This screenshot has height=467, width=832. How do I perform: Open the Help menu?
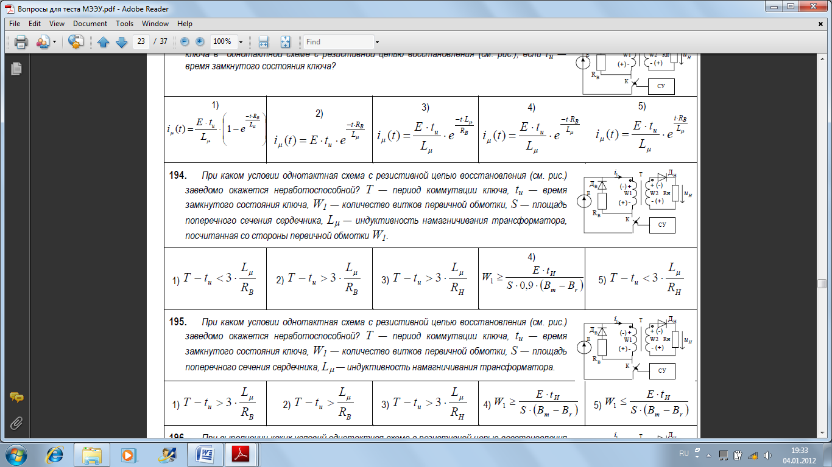185,24
